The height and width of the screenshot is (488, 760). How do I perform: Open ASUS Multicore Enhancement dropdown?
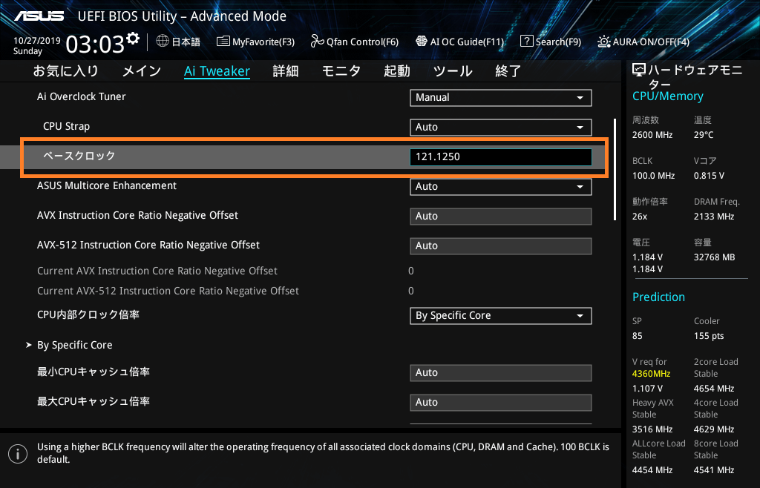(x=501, y=186)
